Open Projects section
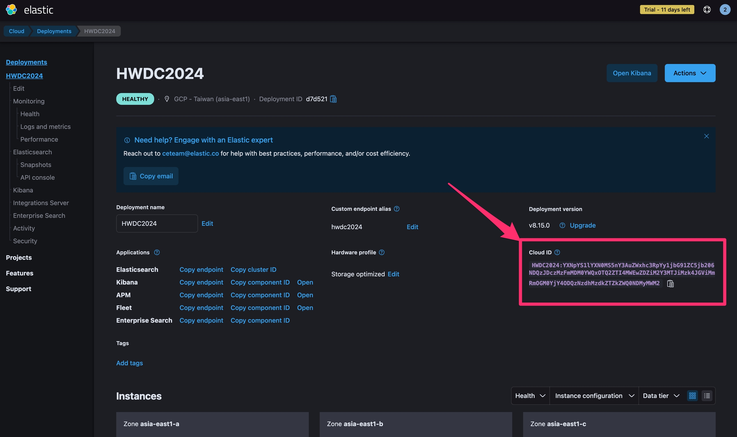 click(19, 257)
